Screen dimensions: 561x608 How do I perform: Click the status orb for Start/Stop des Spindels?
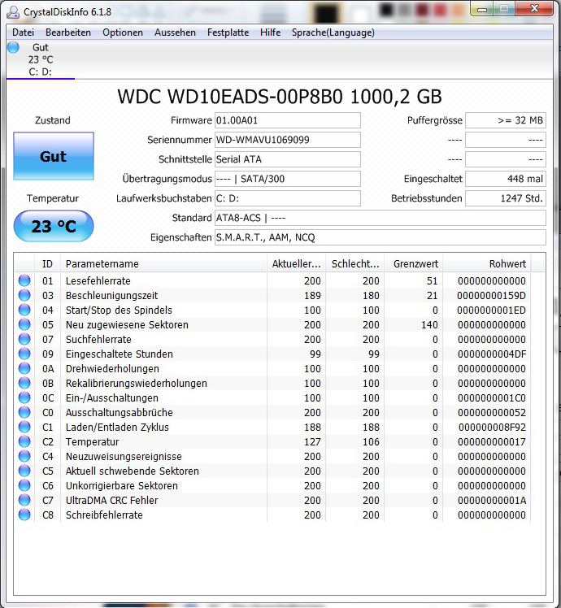[x=24, y=310]
